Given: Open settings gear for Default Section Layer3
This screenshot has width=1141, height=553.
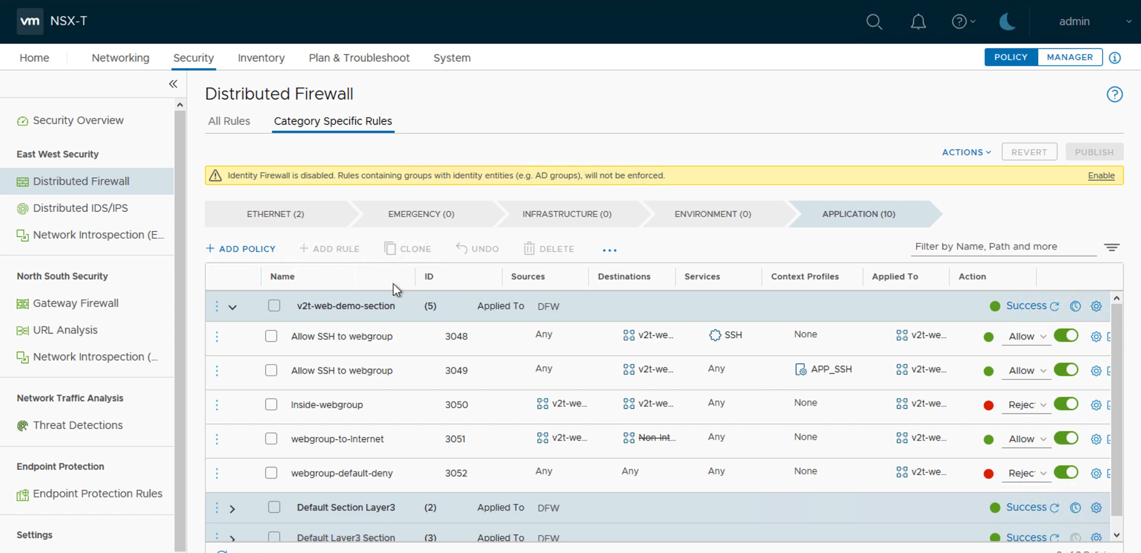Looking at the screenshot, I should pos(1096,508).
